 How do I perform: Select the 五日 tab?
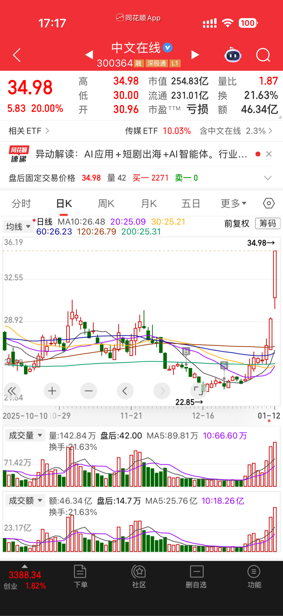(x=191, y=204)
